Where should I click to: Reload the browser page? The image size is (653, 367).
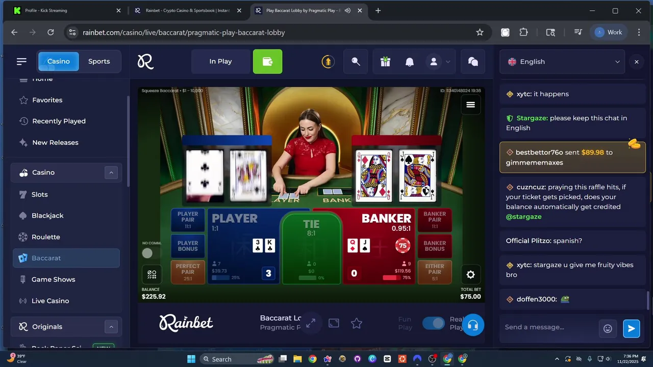(x=51, y=32)
